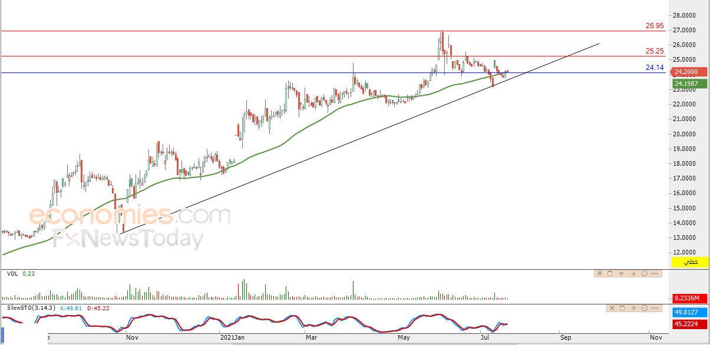Click the Nov label at the timeline's right end
Screen dimensions: 710x345
click(x=655, y=337)
